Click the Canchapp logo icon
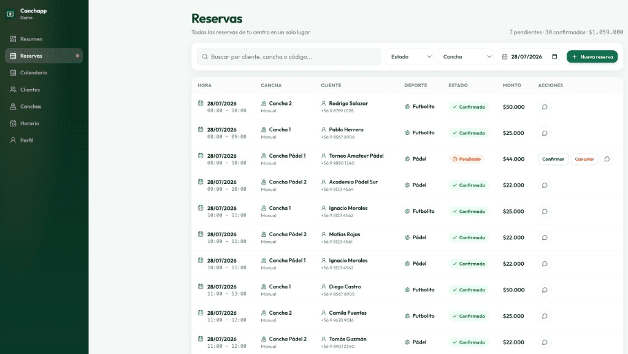This screenshot has width=628, height=354. 10,13
